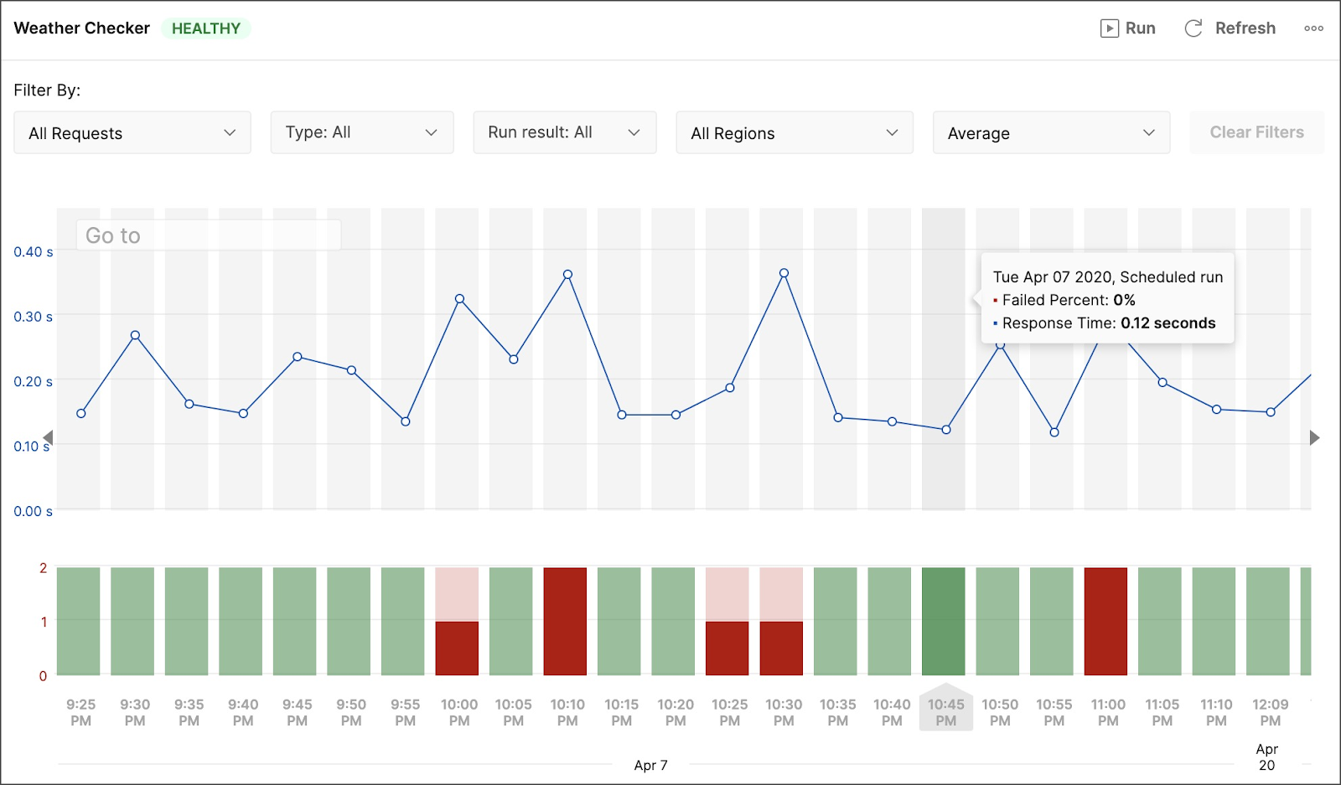Click the Weather Checker title

click(x=81, y=28)
